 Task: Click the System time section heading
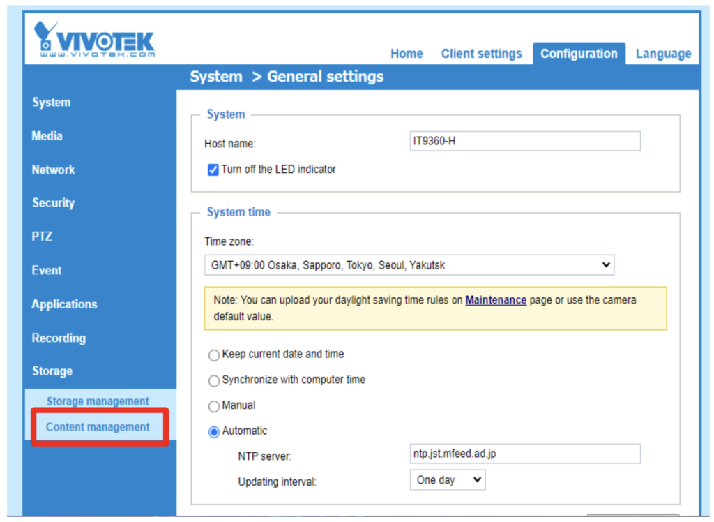[x=238, y=212]
